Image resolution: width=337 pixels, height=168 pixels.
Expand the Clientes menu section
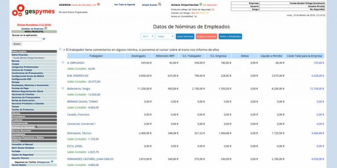pyautogui.click(x=34, y=113)
